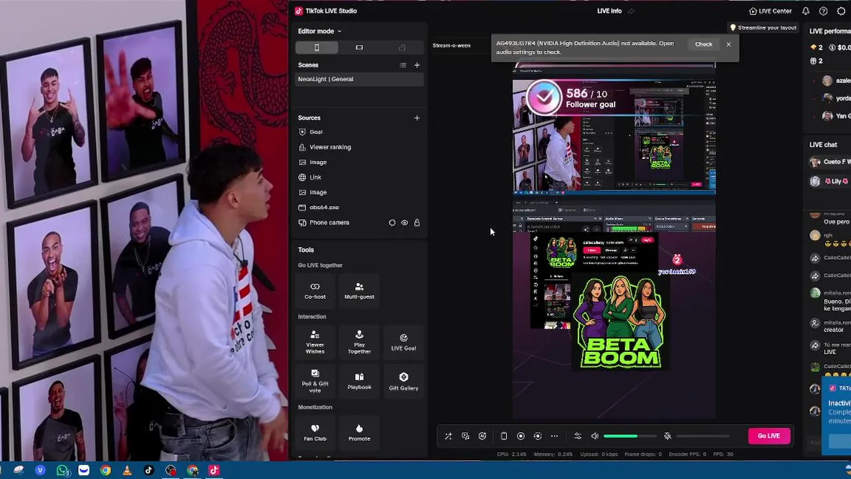The image size is (851, 479).
Task: Dismiss the audio device notification
Action: (x=729, y=45)
